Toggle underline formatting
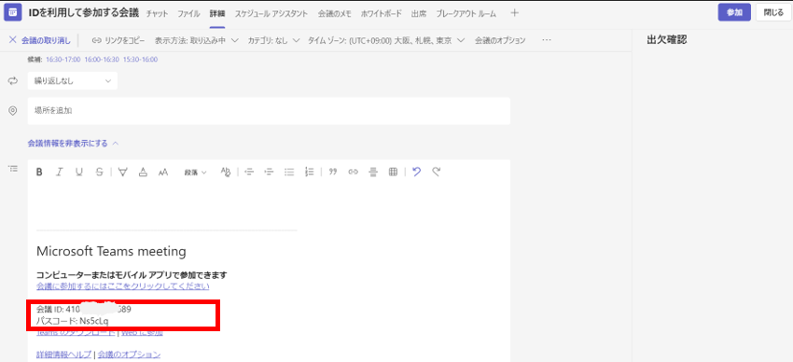 (79, 172)
